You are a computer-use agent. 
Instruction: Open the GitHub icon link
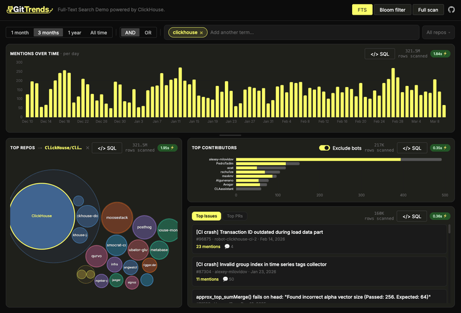[x=451, y=10]
